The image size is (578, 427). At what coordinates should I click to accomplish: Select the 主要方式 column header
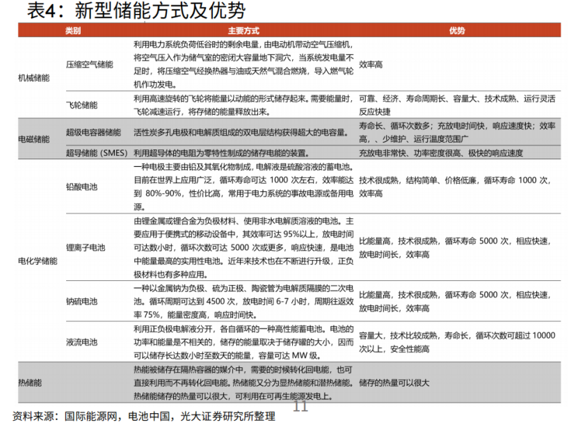pyautogui.click(x=243, y=31)
